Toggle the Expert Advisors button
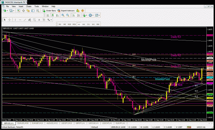 66,11
